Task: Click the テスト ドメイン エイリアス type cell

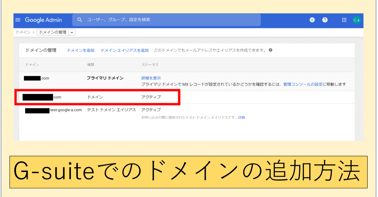Action: pos(111,110)
